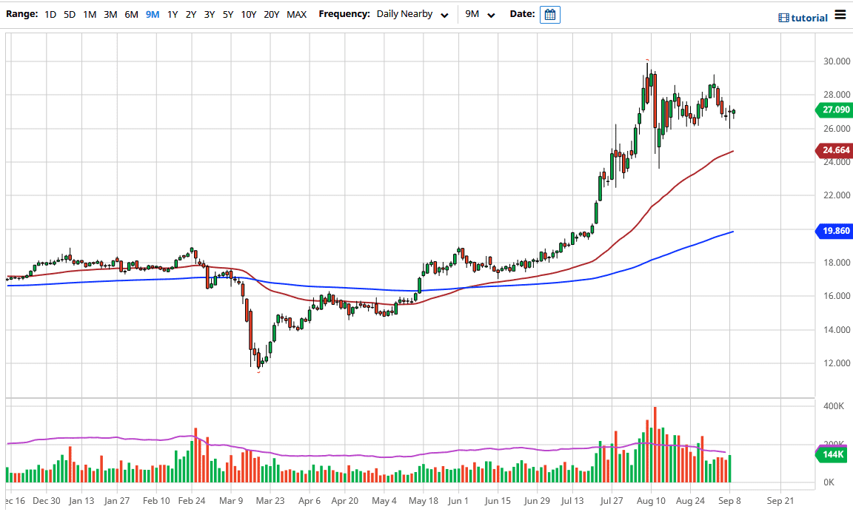
Task: Pick the 20Y range option
Action: pyautogui.click(x=271, y=14)
